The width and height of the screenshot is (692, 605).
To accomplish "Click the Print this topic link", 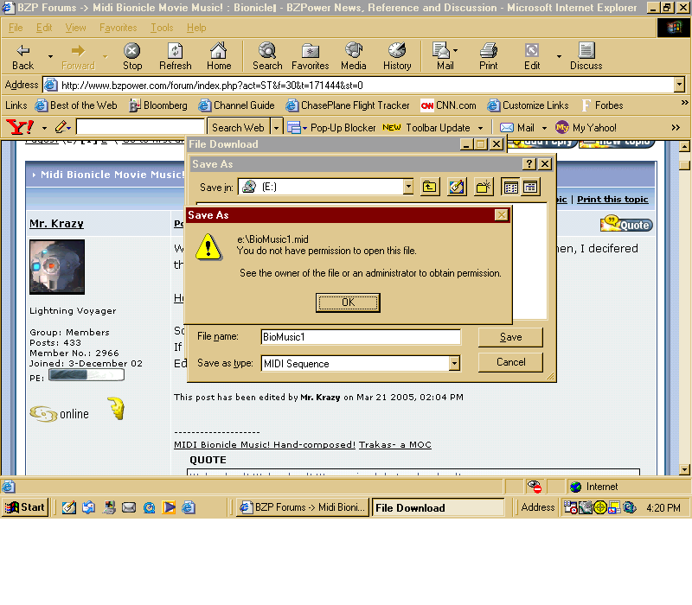I will click(612, 199).
